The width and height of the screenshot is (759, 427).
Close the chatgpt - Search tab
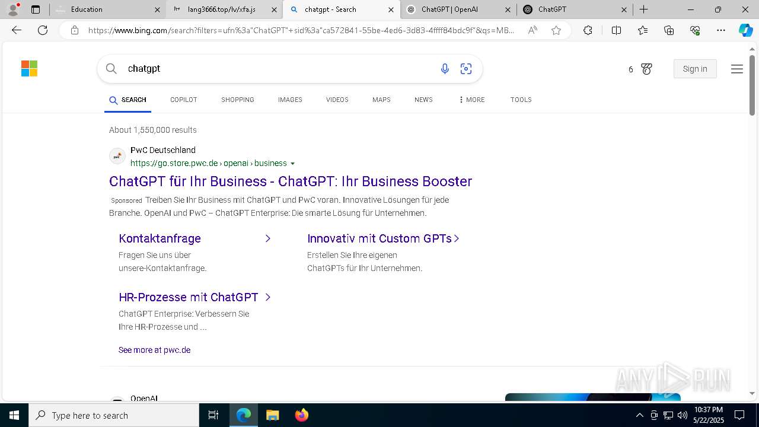pyautogui.click(x=391, y=9)
